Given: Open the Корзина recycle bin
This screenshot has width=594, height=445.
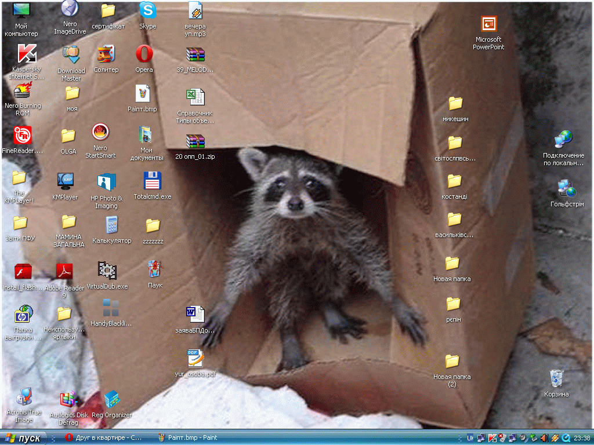Looking at the screenshot, I should pos(556,378).
